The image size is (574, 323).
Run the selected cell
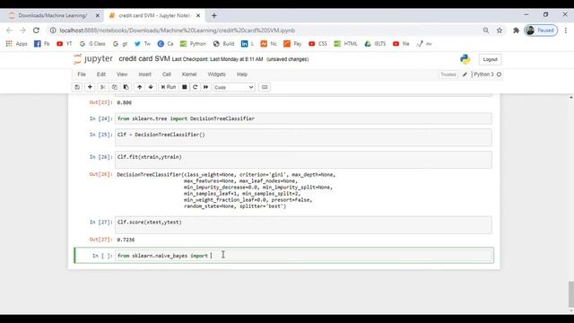(169, 87)
